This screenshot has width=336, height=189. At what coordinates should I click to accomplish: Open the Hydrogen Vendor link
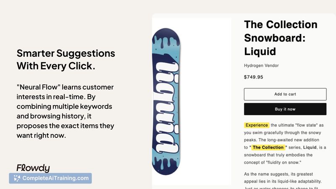click(261, 66)
